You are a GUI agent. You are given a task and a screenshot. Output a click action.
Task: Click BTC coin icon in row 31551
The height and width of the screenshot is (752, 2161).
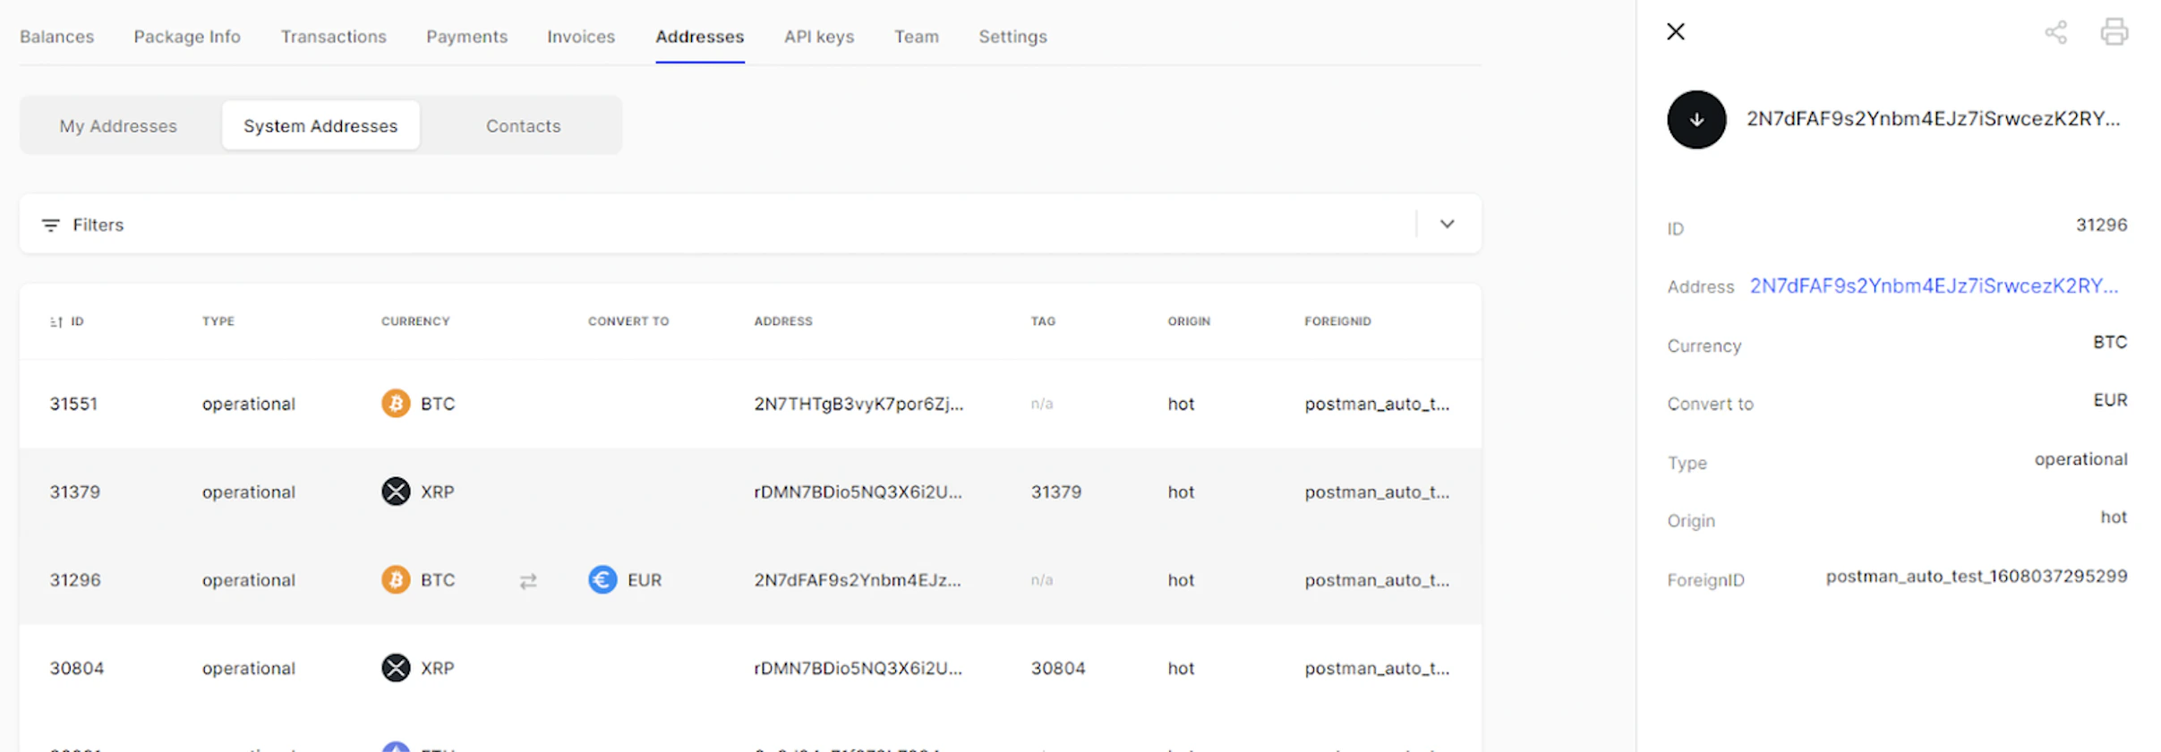point(396,404)
